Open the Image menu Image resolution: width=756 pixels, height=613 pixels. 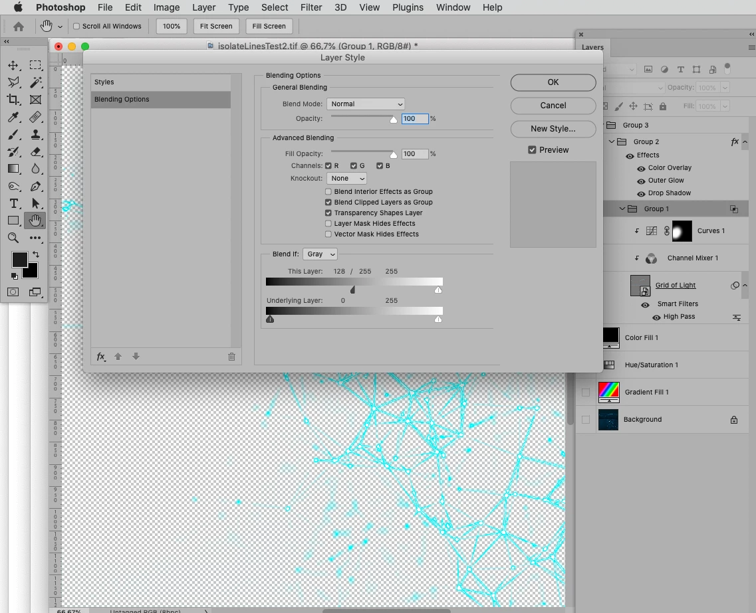coord(166,7)
